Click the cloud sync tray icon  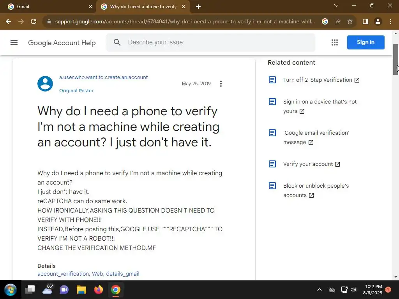(332, 290)
